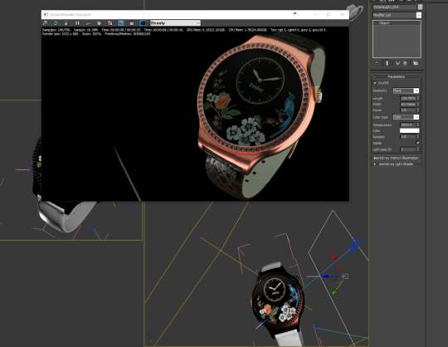Click the remove modifier trash icon
Screen dimensions: 448x347
[405, 63]
